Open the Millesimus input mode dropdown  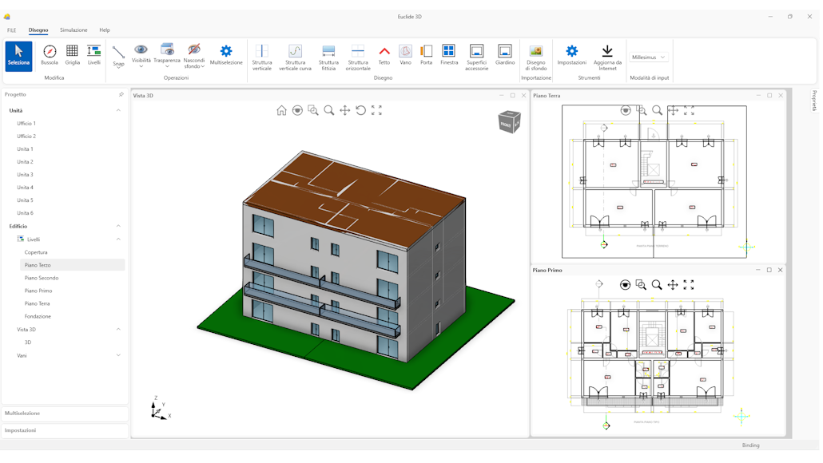(649, 57)
